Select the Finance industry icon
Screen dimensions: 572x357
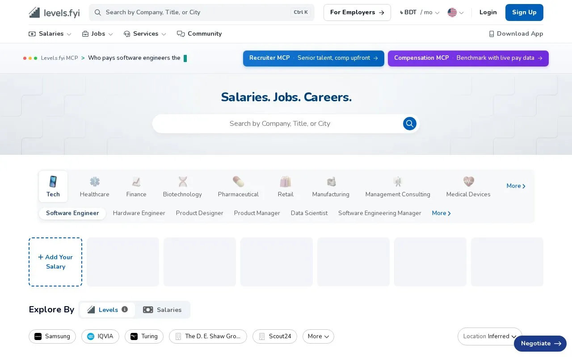tap(136, 187)
